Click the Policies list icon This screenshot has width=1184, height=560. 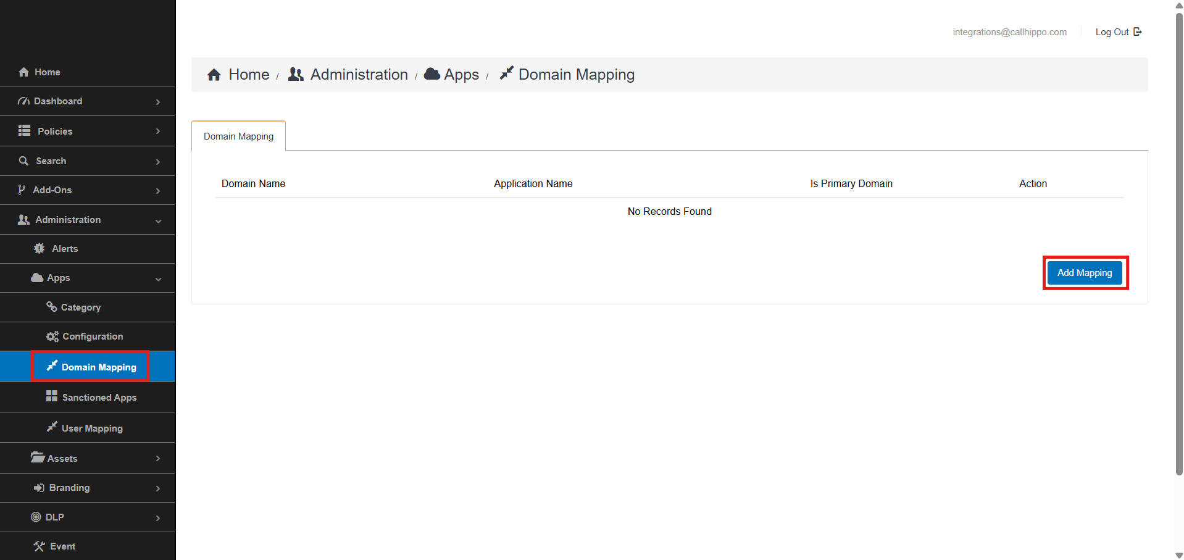[x=24, y=131]
